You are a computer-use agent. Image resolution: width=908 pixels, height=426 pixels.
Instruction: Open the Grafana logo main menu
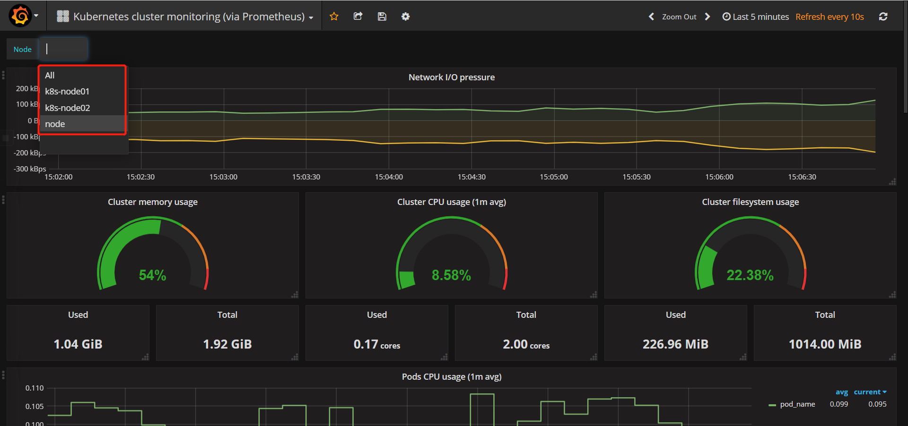[x=20, y=16]
